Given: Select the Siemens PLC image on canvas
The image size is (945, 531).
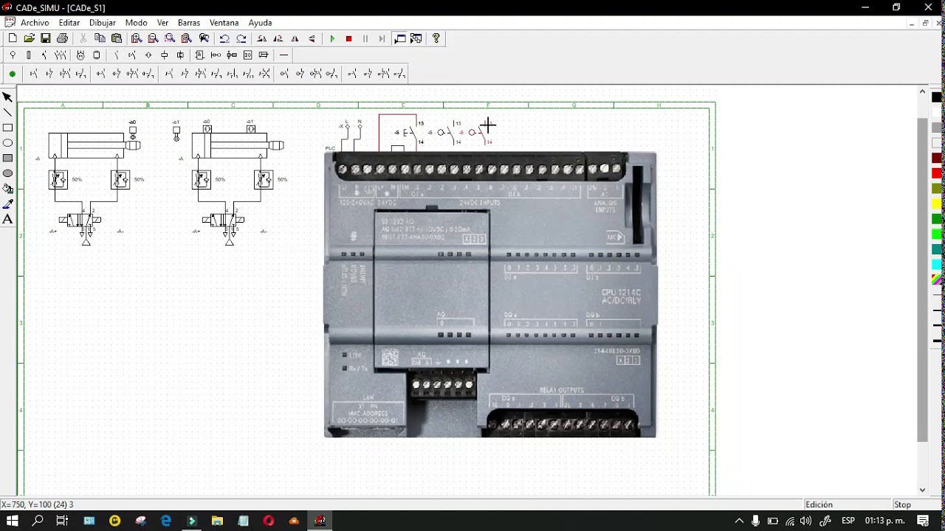Looking at the screenshot, I should (x=490, y=295).
